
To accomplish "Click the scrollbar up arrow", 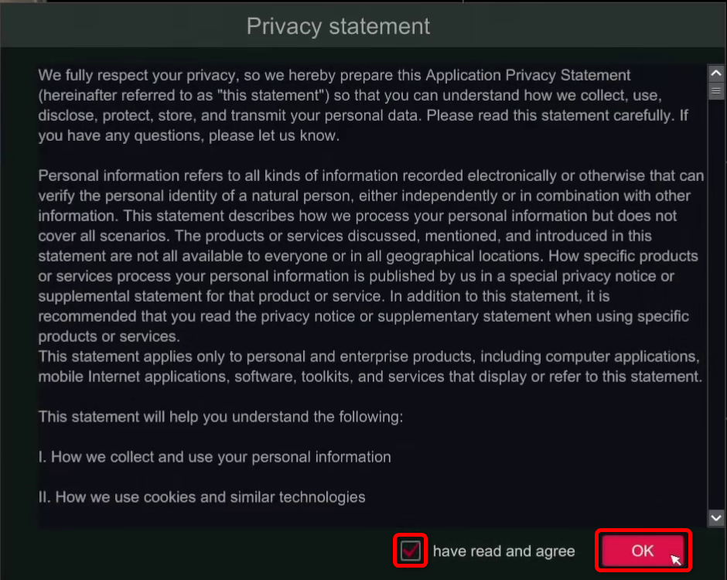I will [x=715, y=73].
